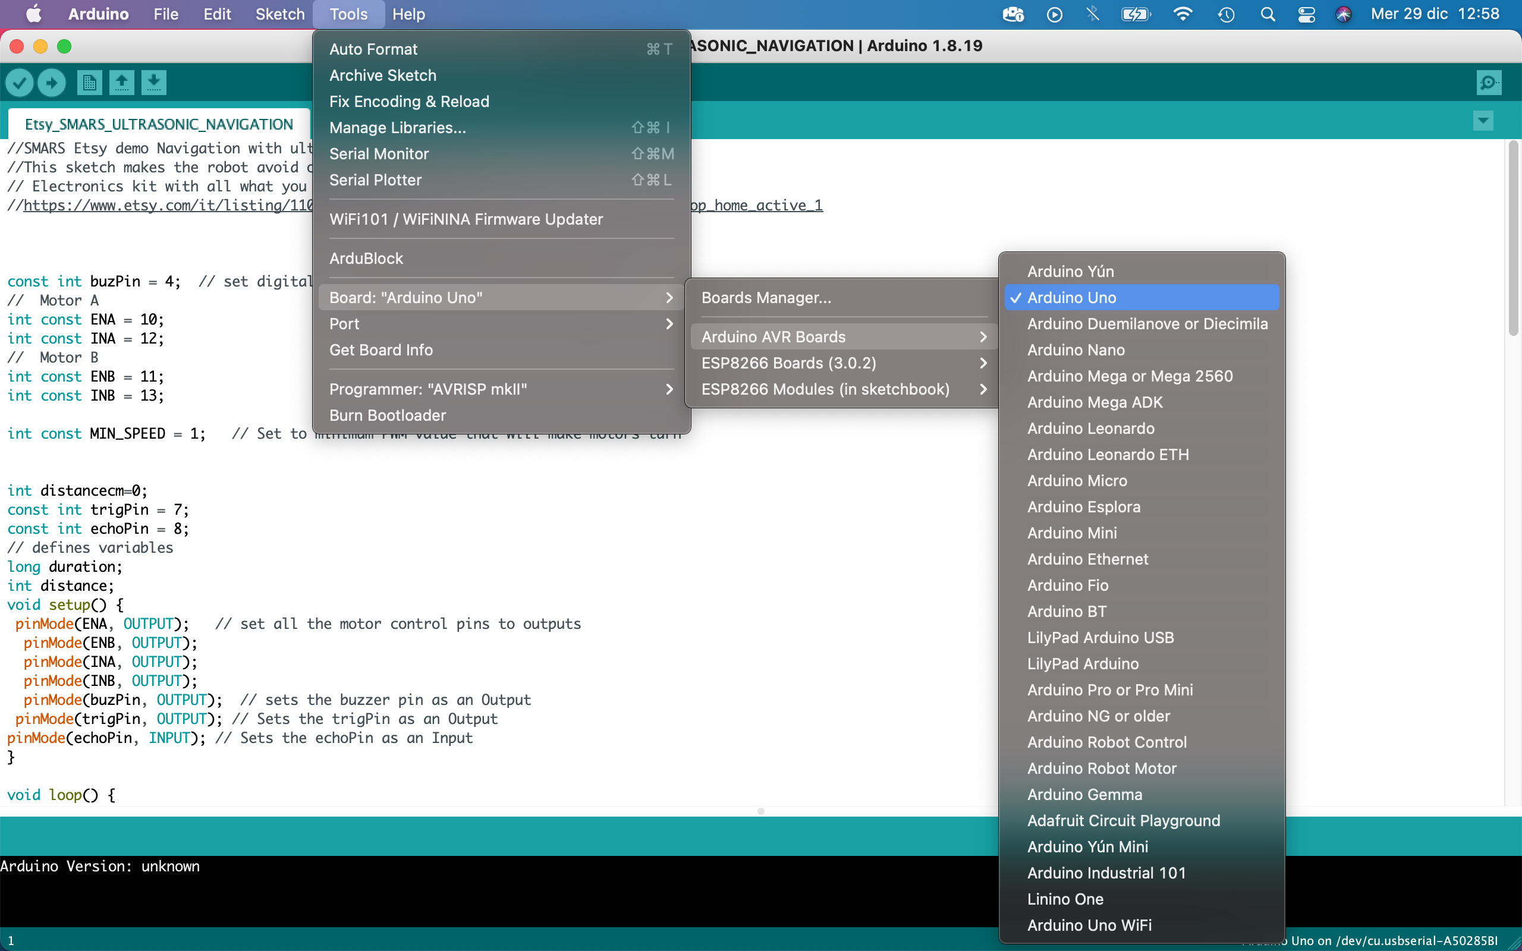Open the Sketch menu

280,14
